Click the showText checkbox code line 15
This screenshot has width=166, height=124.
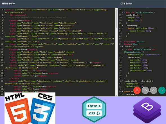37,57
